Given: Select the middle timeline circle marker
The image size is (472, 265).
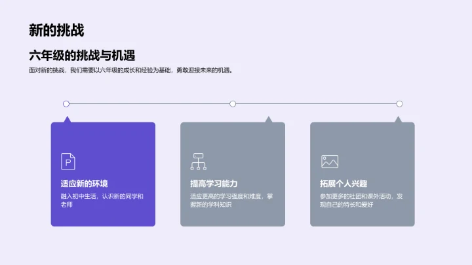Looking at the screenshot, I should coord(233,104).
